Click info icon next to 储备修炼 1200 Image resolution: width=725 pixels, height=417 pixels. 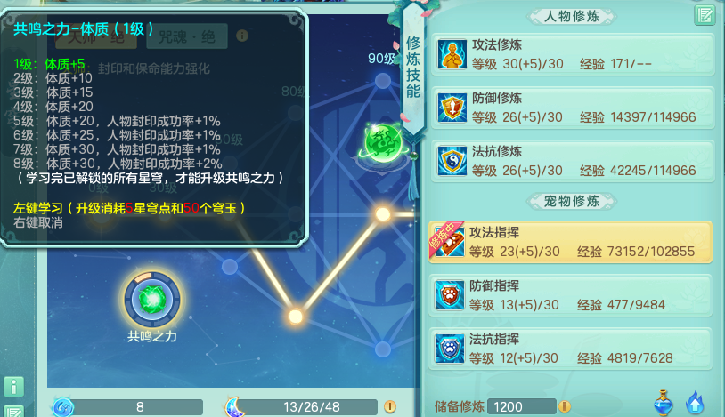point(564,406)
